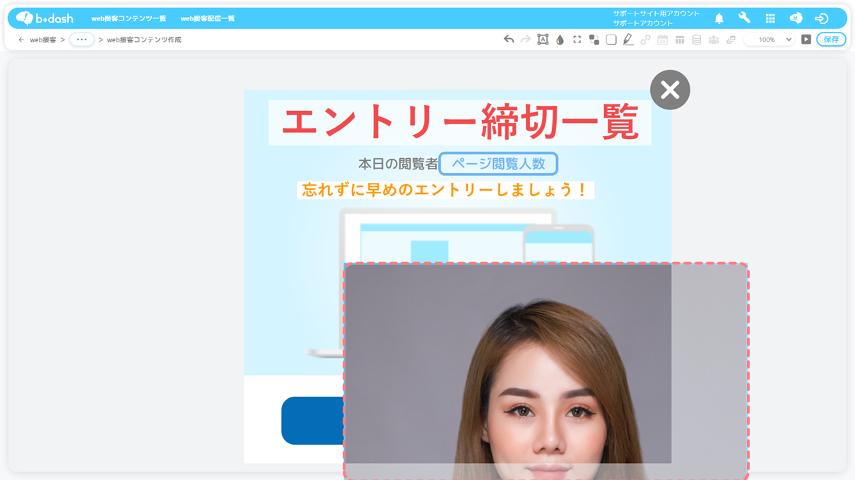Screen dimensions: 855x480
Task: Click the people group icon
Action: (x=714, y=40)
